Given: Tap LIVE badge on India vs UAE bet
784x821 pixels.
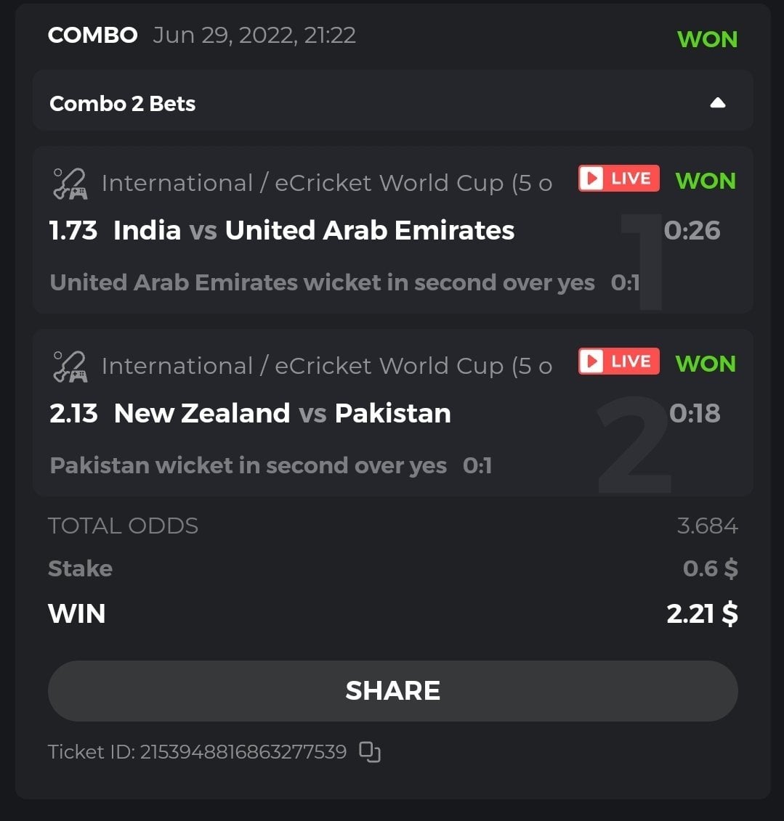Looking at the screenshot, I should [618, 179].
